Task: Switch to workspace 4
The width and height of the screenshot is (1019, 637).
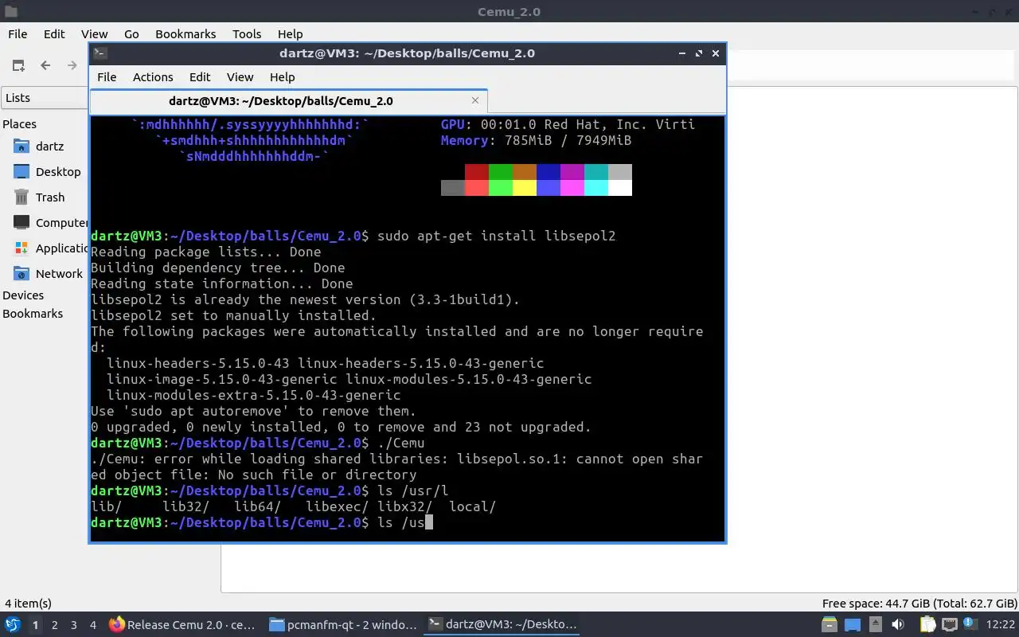Action: [x=92, y=625]
